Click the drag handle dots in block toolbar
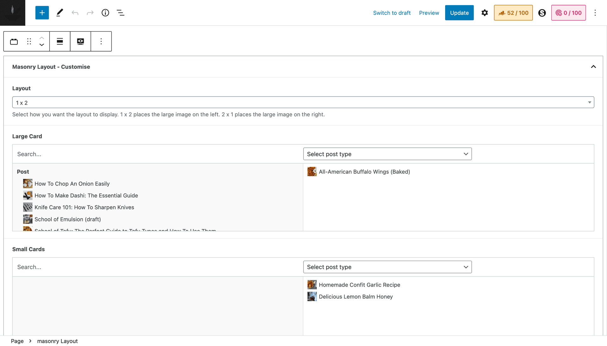The image size is (607, 346). 29,41
